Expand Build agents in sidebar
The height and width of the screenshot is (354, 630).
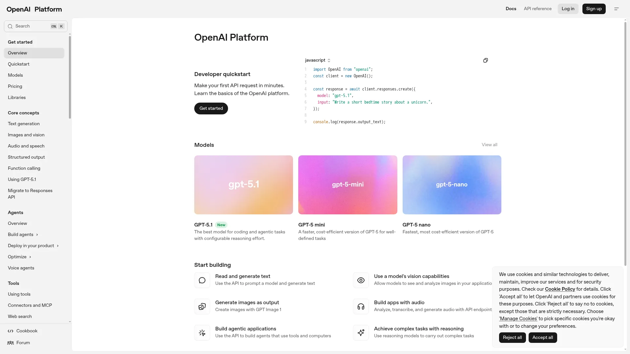tap(23, 235)
